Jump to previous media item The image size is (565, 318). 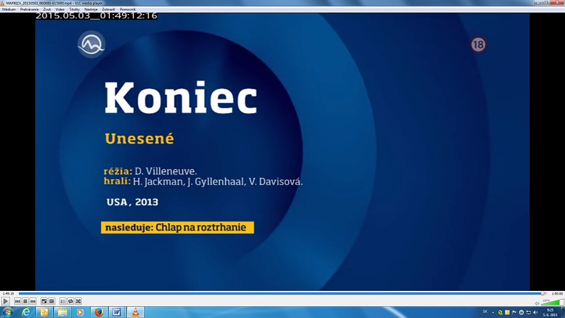(x=18, y=302)
